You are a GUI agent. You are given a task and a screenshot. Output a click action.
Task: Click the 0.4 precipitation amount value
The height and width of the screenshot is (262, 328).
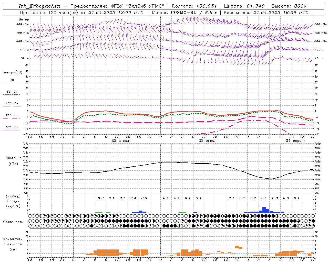[x=133, y=198]
